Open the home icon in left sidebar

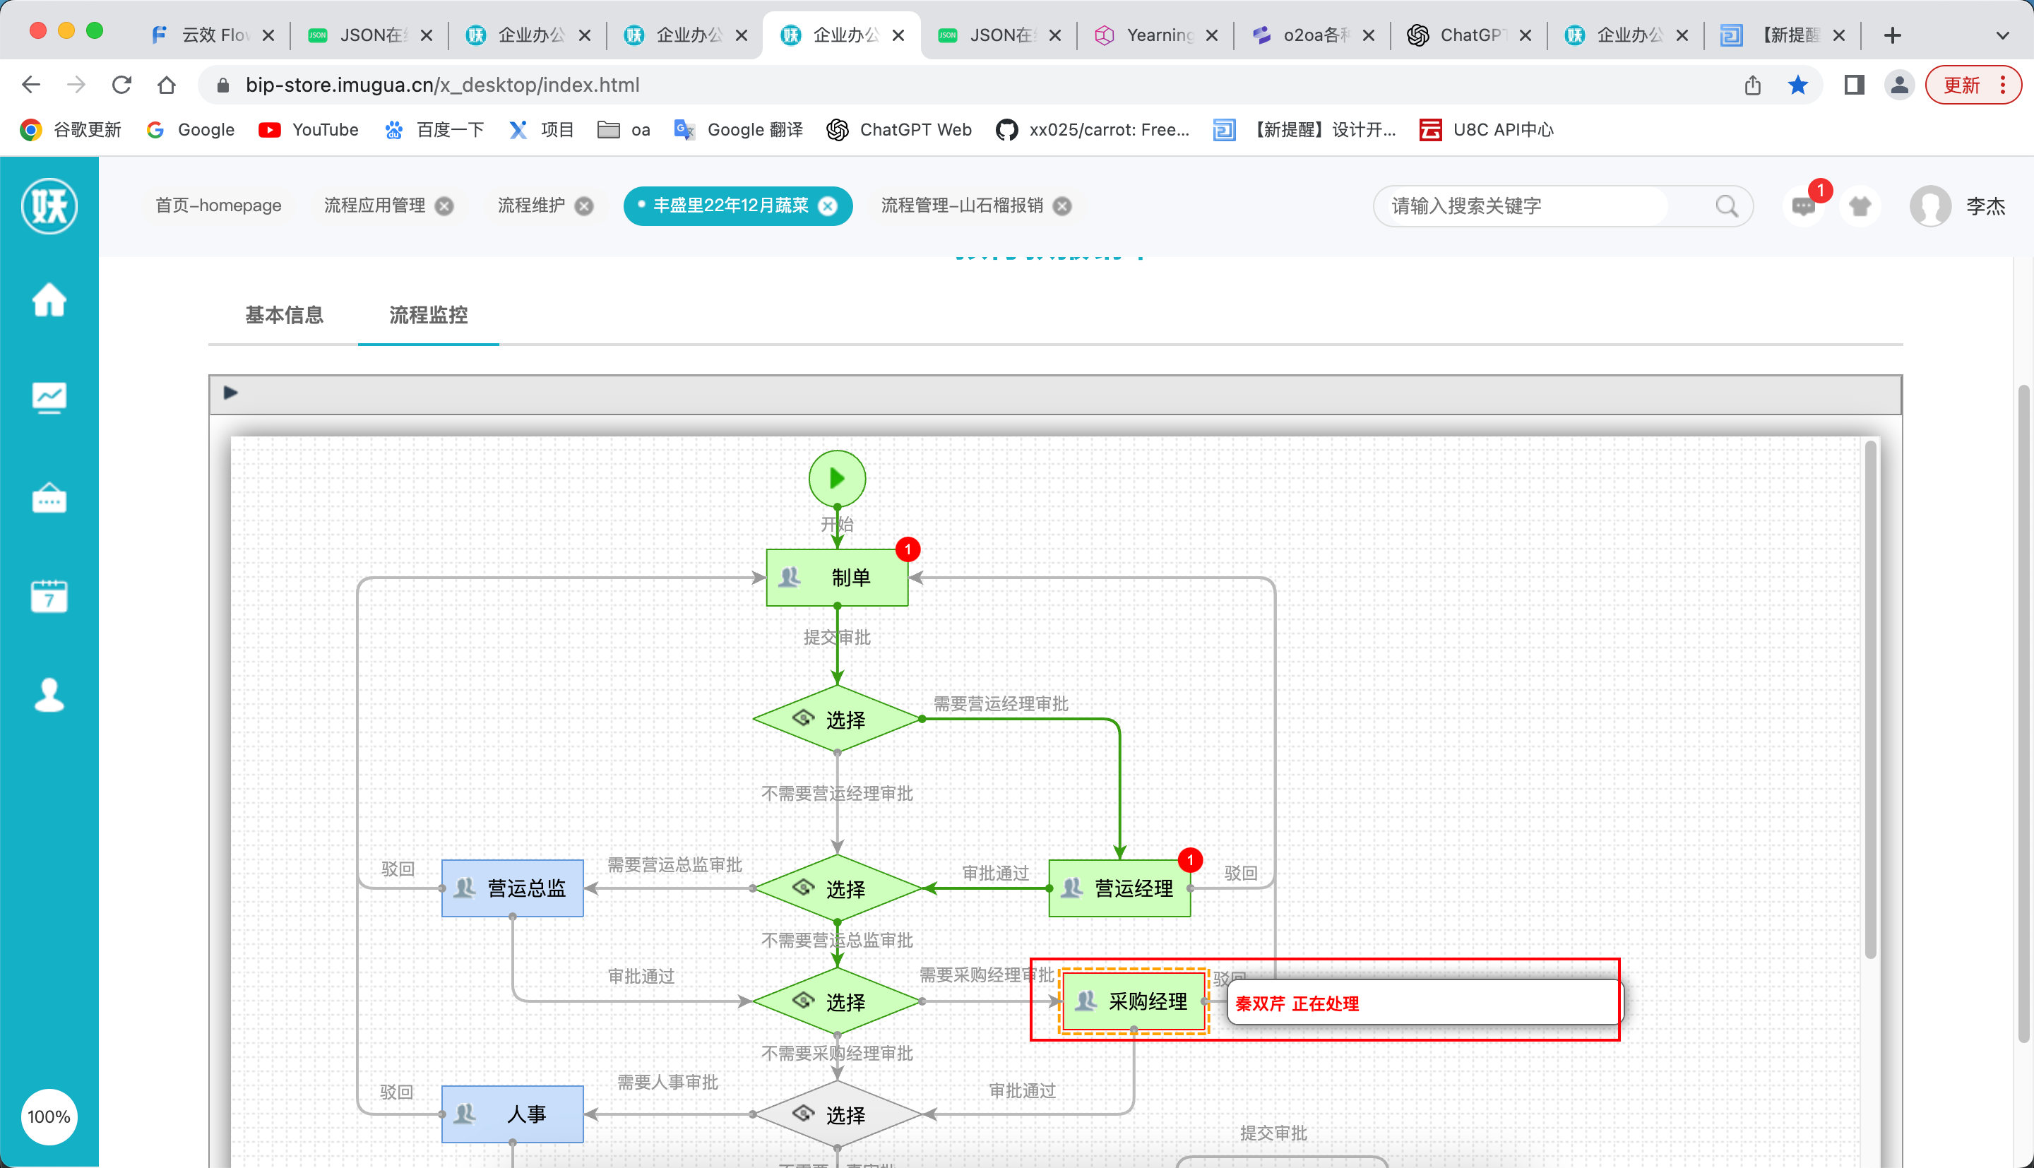(49, 300)
